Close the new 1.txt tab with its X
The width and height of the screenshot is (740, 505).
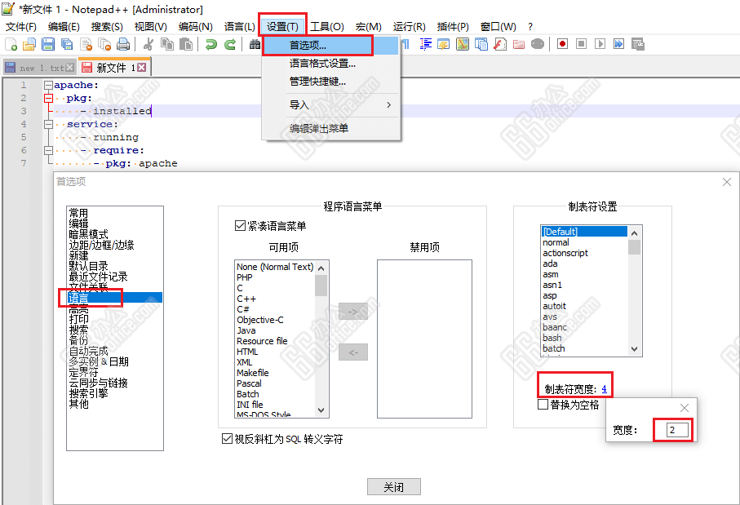70,68
